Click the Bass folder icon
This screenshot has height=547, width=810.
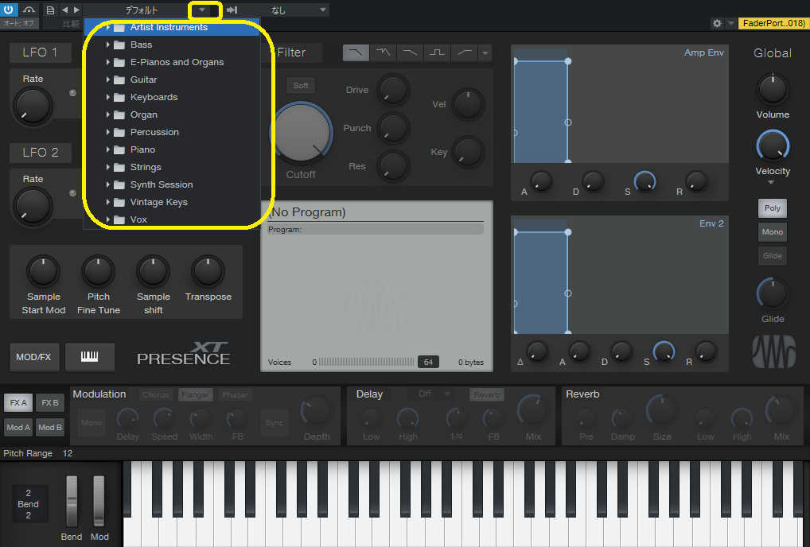point(119,45)
